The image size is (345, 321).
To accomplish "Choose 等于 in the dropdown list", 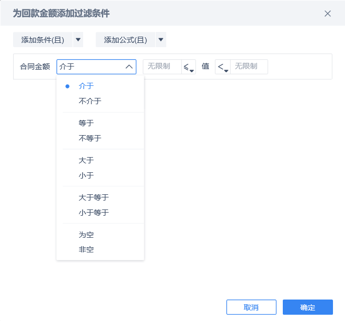I will coord(86,123).
